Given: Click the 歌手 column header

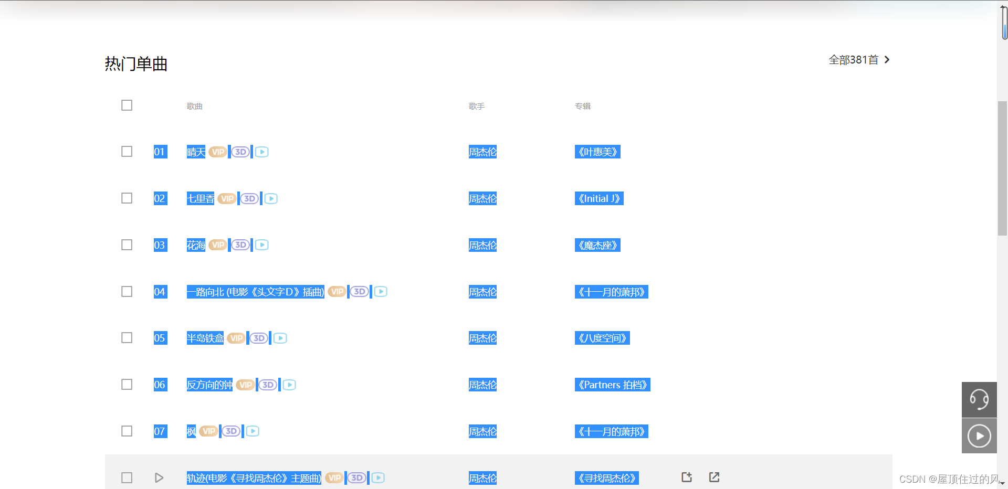Looking at the screenshot, I should pyautogui.click(x=477, y=107).
